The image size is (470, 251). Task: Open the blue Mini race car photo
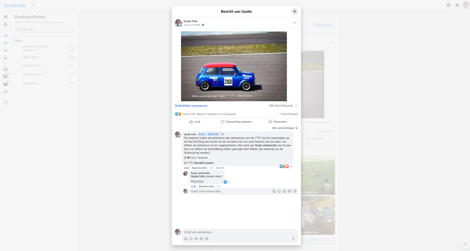pos(234,66)
